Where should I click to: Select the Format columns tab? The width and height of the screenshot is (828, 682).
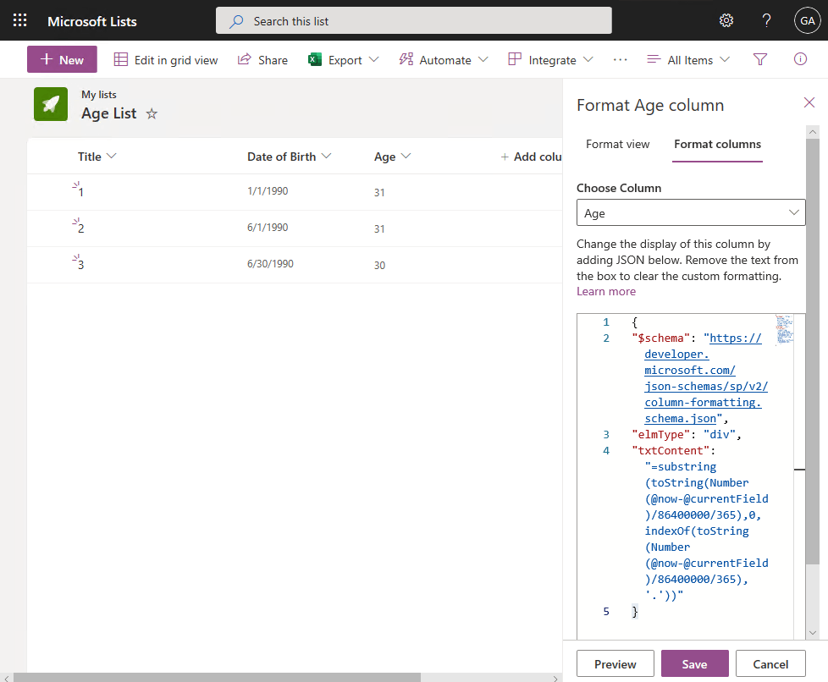tap(717, 144)
